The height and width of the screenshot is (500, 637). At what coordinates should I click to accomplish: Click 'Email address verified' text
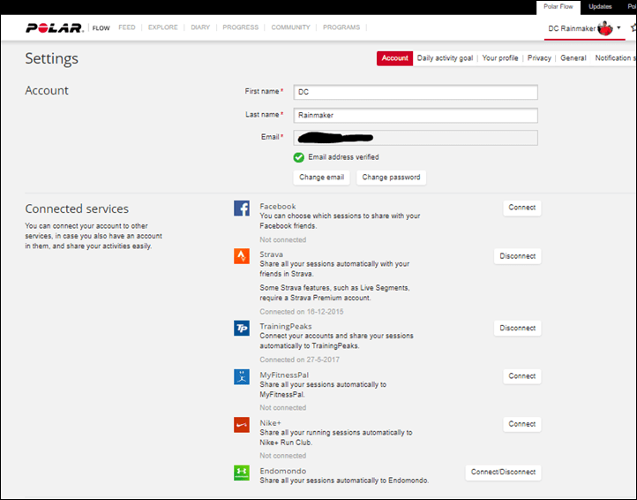point(343,157)
